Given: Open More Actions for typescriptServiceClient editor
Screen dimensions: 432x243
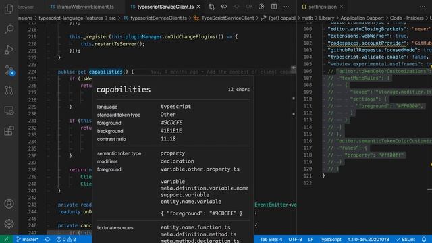Looking at the screenshot, I should [286, 7].
